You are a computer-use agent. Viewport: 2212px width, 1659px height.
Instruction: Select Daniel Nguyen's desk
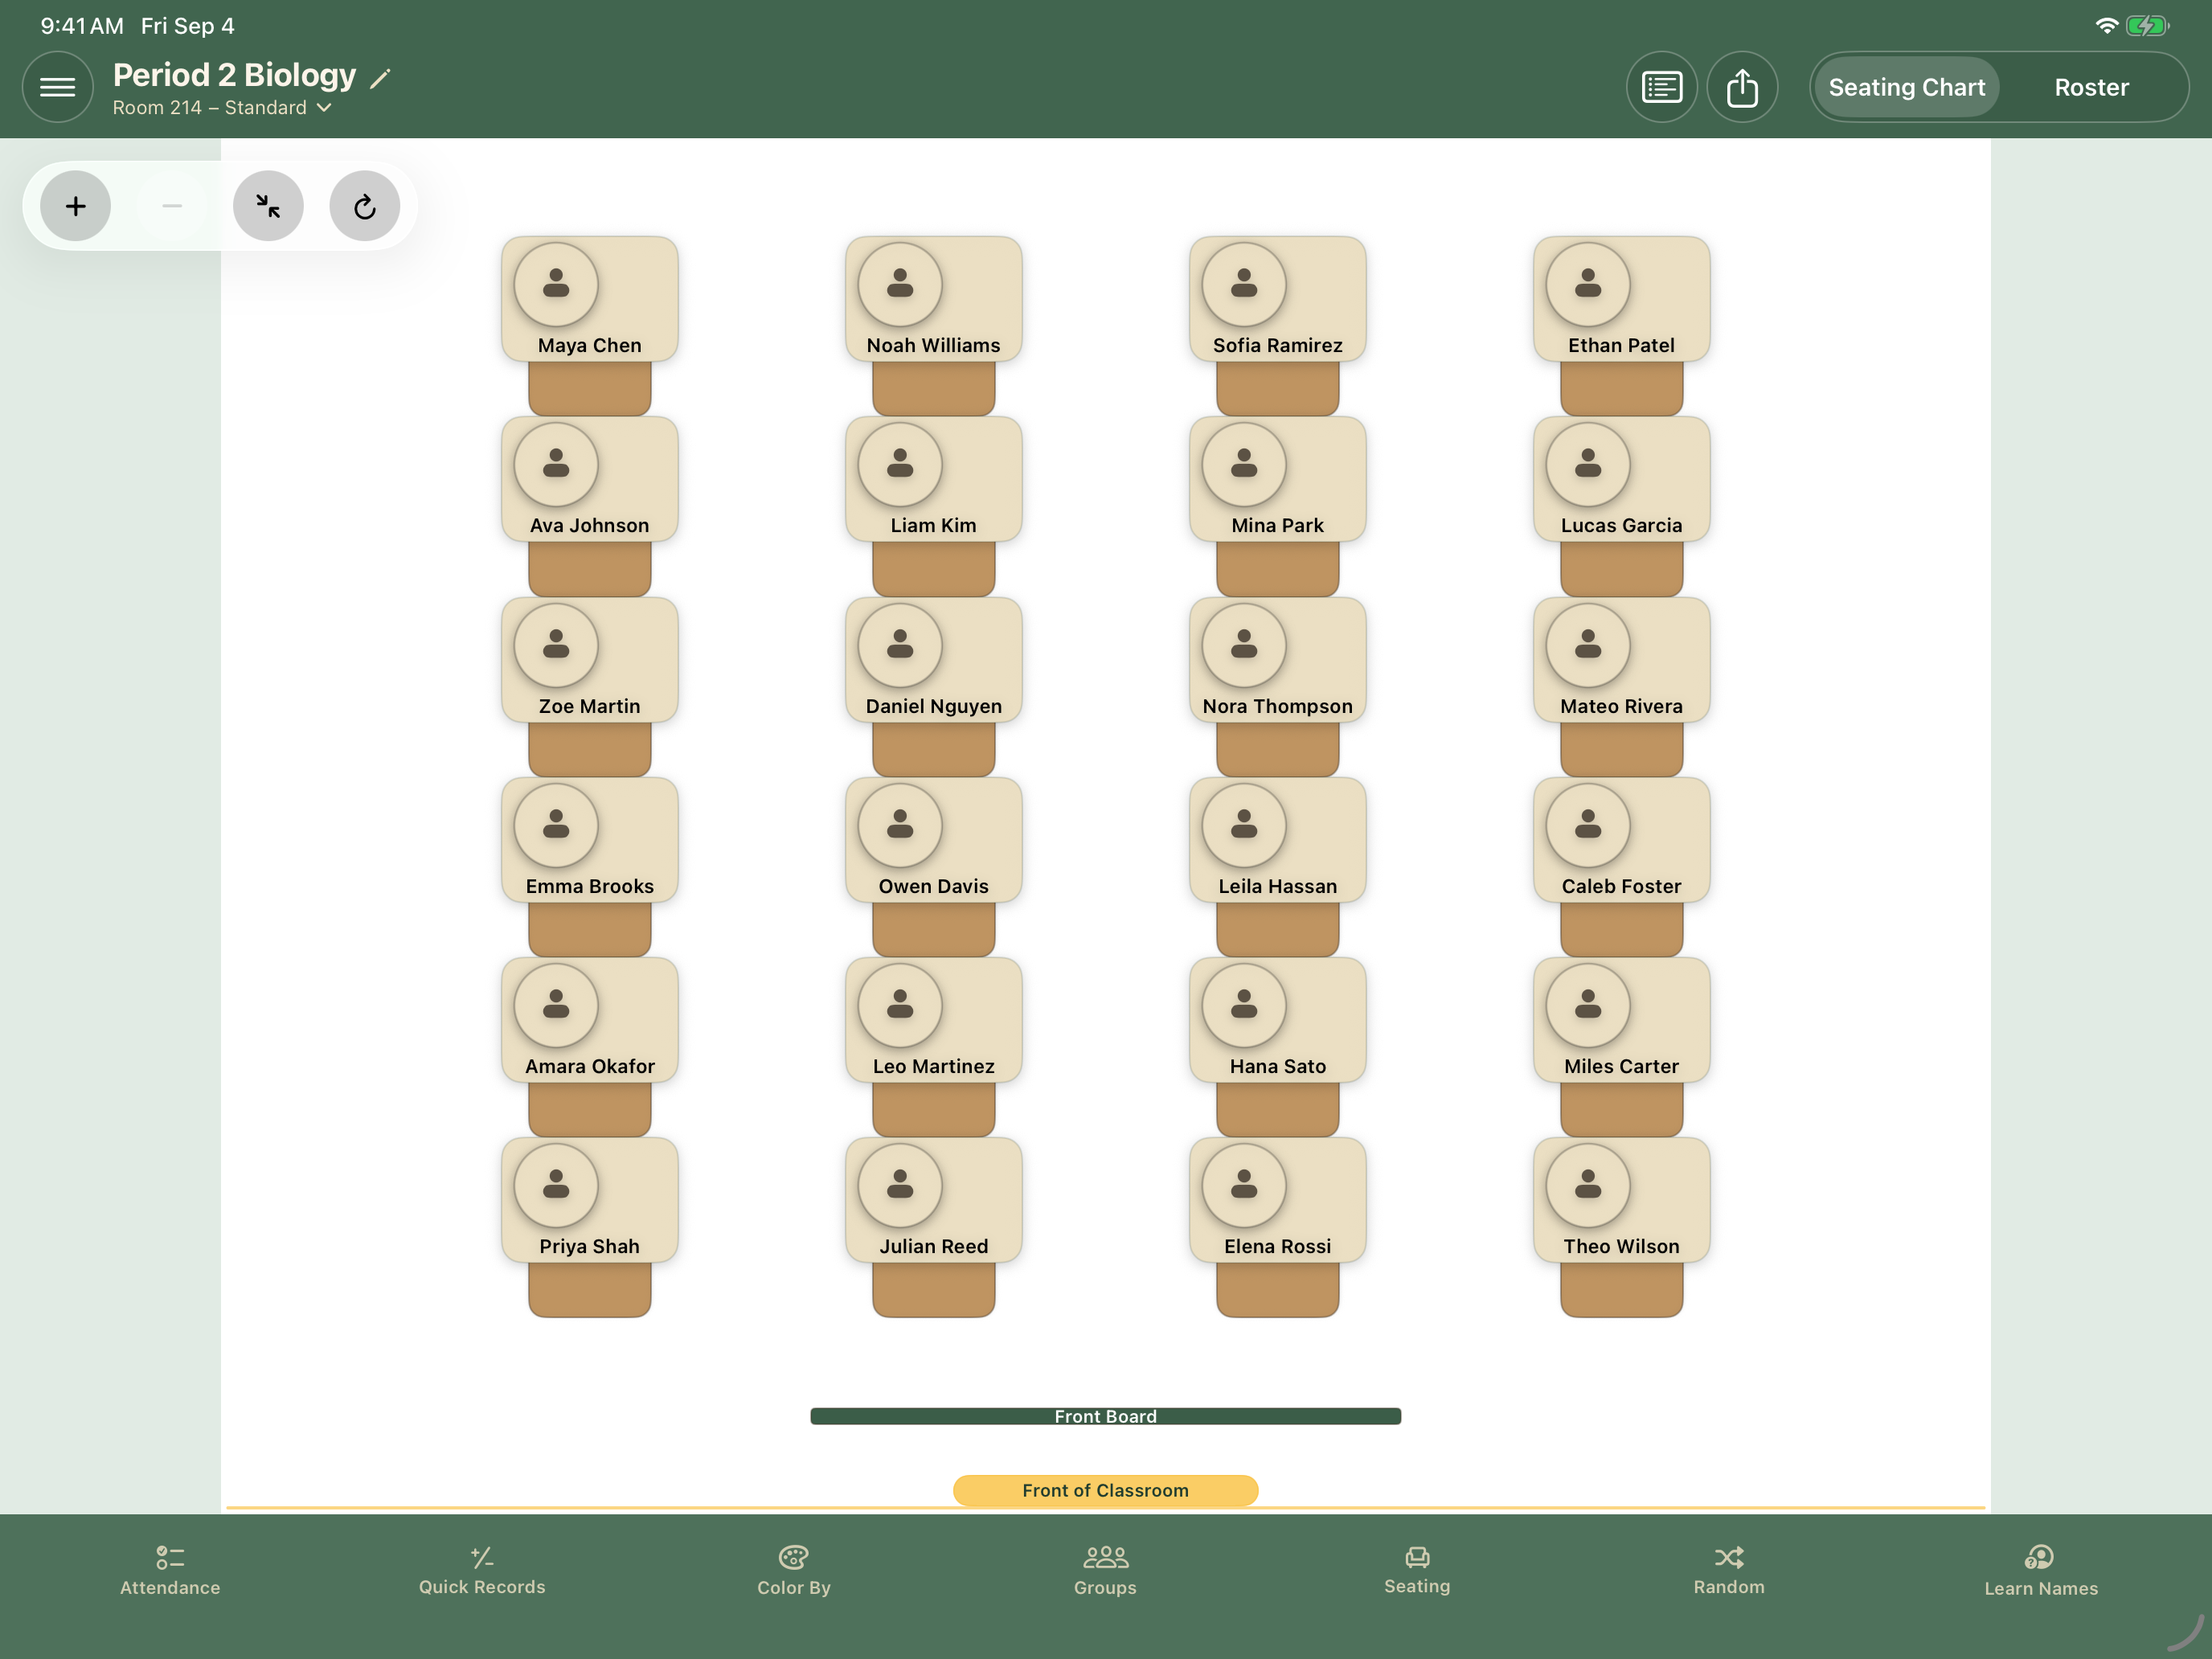point(934,660)
